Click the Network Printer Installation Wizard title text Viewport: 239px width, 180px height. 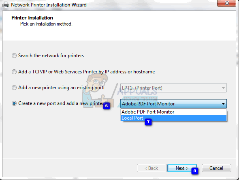[49, 5]
